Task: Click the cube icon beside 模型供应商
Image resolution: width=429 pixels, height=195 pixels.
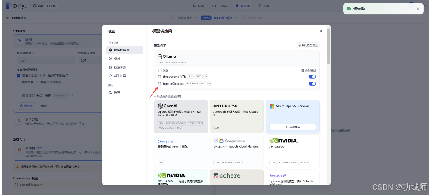Action: pos(110,50)
